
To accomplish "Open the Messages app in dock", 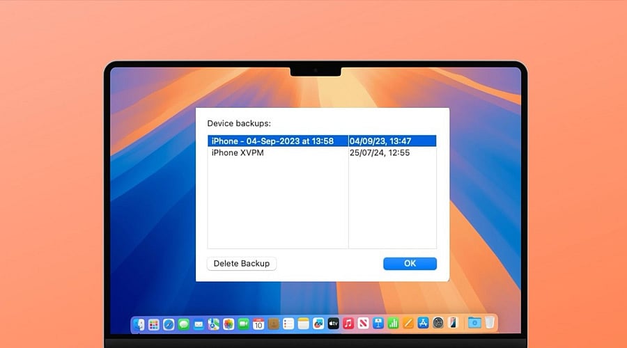I will (x=183, y=324).
